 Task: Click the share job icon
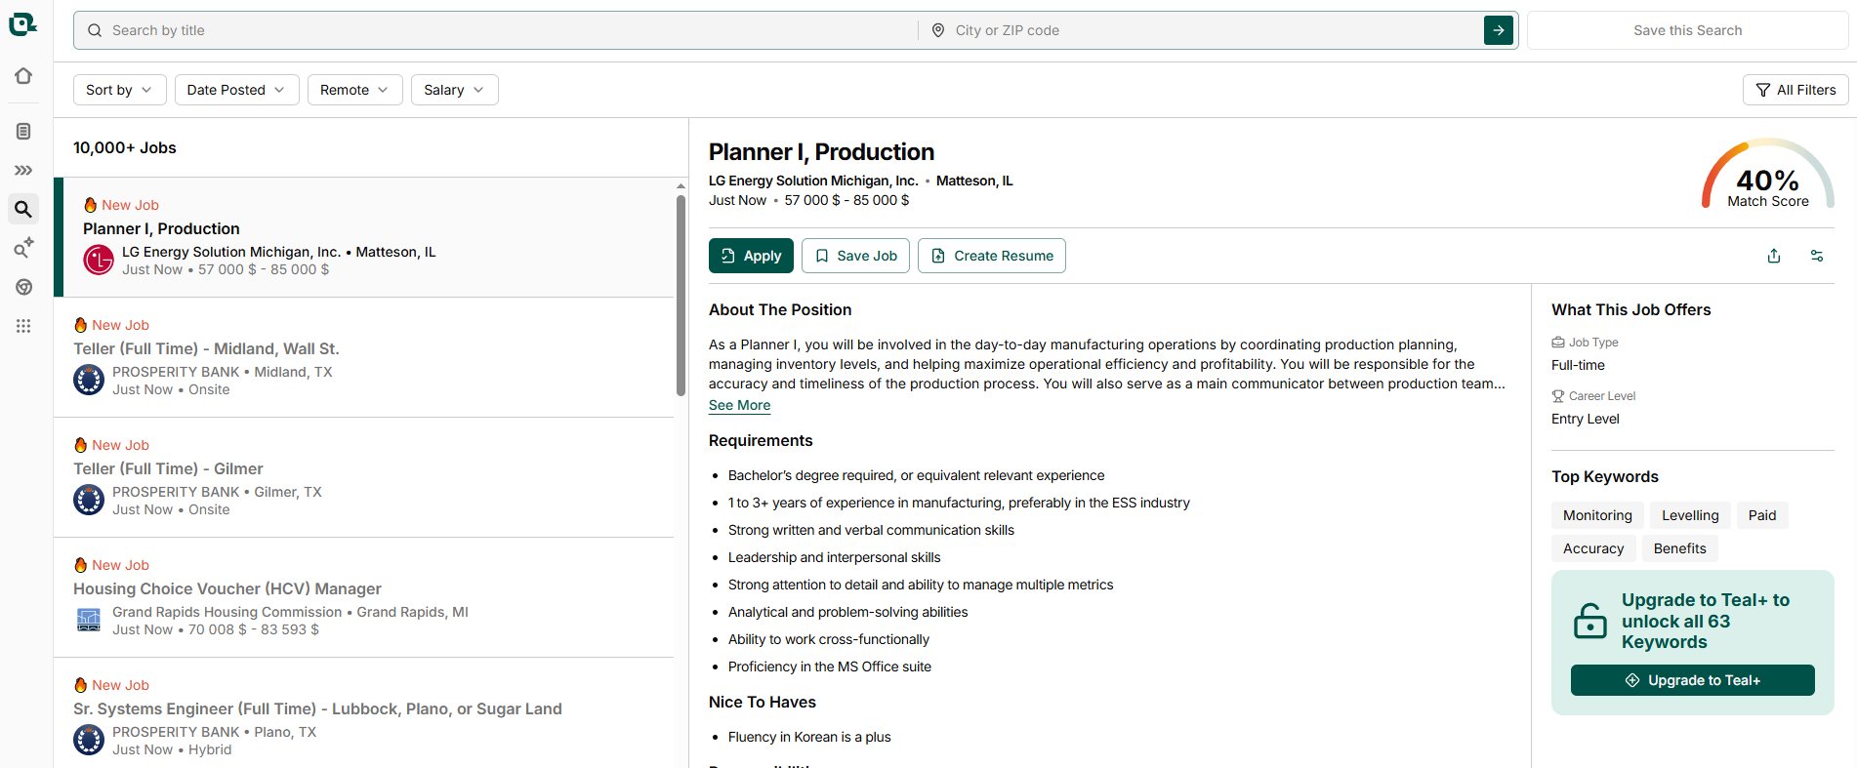coord(1774,256)
